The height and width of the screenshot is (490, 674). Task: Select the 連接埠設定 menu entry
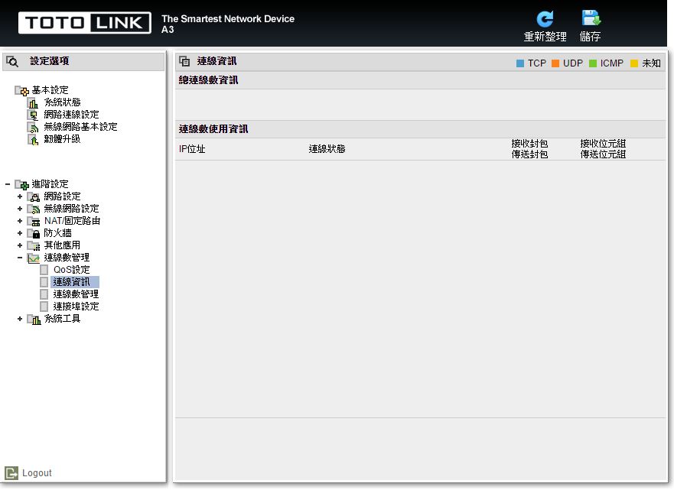pos(76,307)
